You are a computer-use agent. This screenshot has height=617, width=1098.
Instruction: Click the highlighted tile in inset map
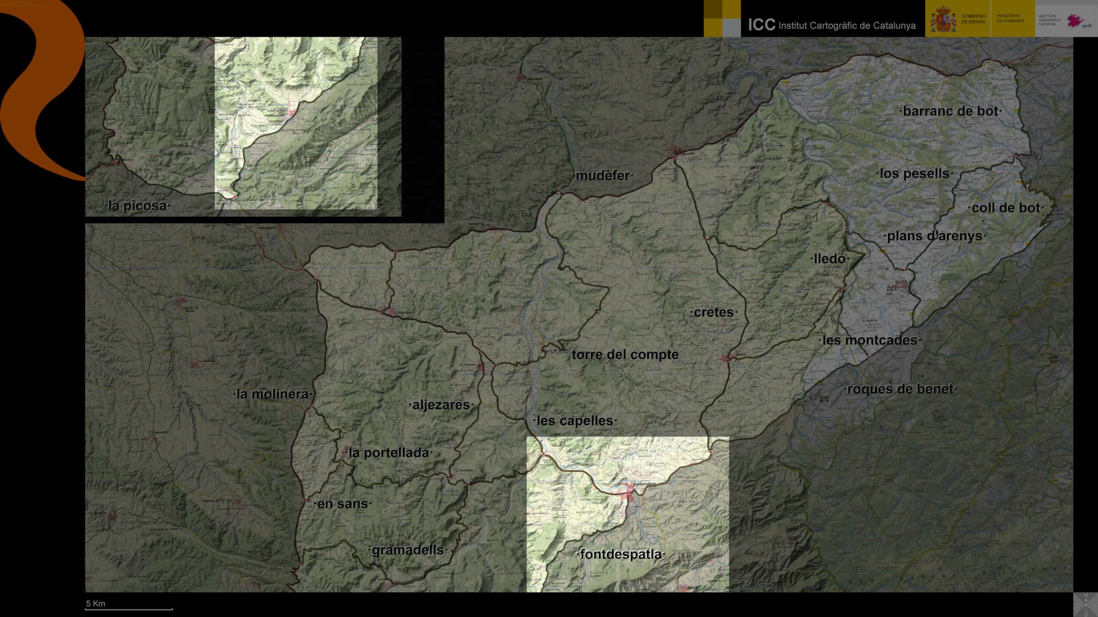(296, 123)
